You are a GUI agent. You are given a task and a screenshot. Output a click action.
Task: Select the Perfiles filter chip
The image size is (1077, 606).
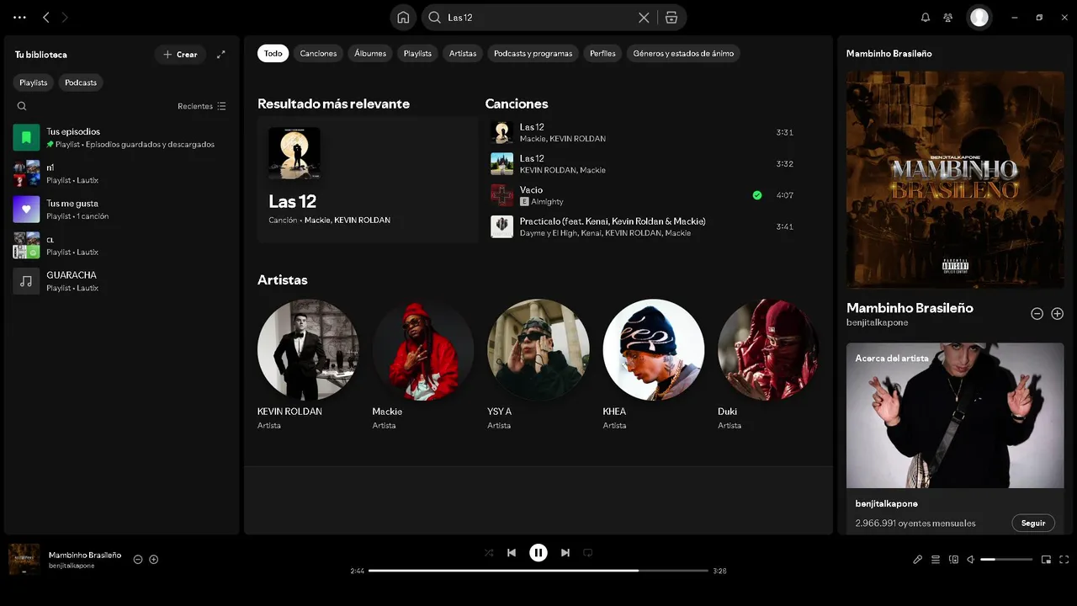[602, 53]
